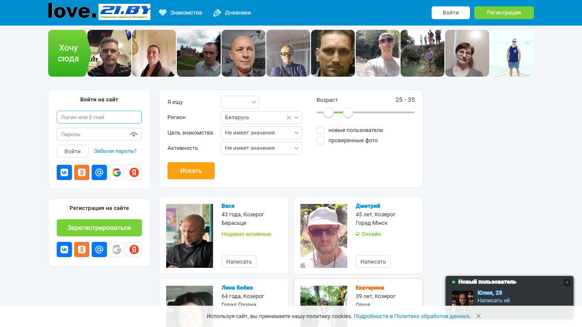Close the Новый пользователь notification popup
Viewport: 582px width, 327px height.
[567, 282]
